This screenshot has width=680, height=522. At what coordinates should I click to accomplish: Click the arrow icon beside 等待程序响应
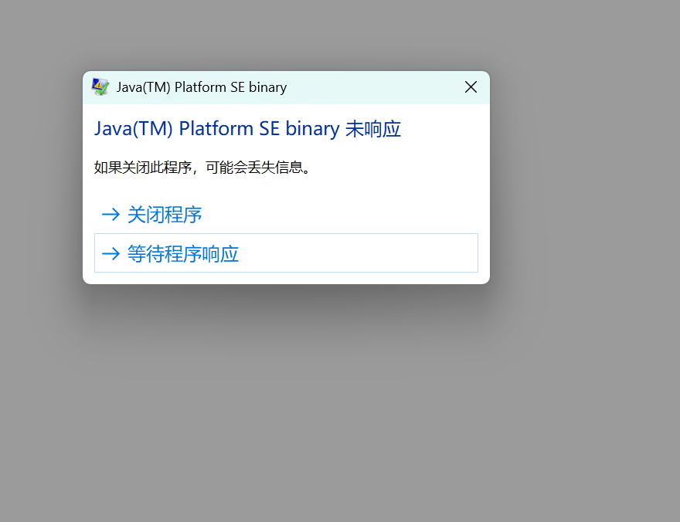click(110, 253)
